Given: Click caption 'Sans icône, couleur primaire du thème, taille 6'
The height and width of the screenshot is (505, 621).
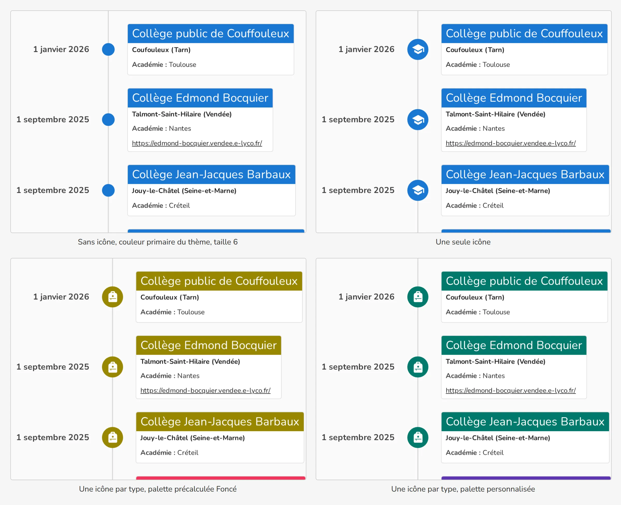Looking at the screenshot, I should (158, 242).
